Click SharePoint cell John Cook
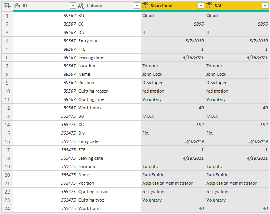Viewport: 270px width, 214px height. pyautogui.click(x=173, y=74)
